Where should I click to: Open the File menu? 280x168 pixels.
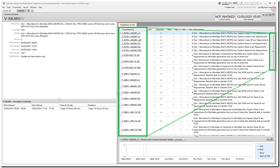click(x=3, y=7)
